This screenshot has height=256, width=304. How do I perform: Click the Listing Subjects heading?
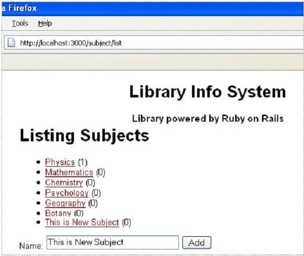[85, 136]
